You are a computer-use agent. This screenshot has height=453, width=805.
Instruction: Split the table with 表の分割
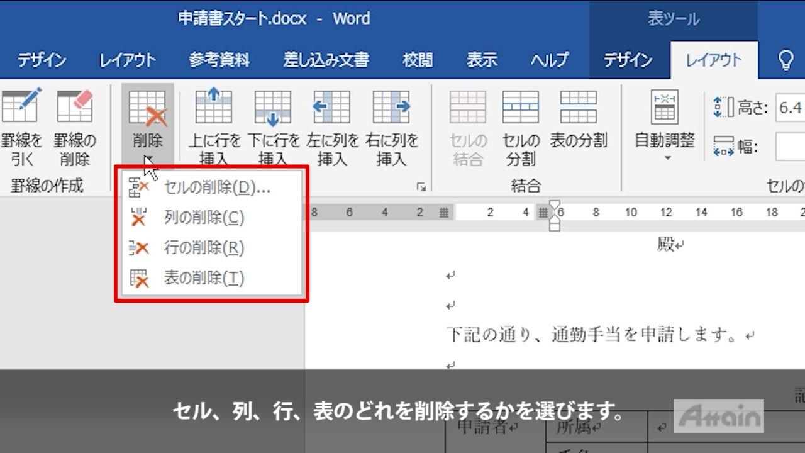(578, 120)
